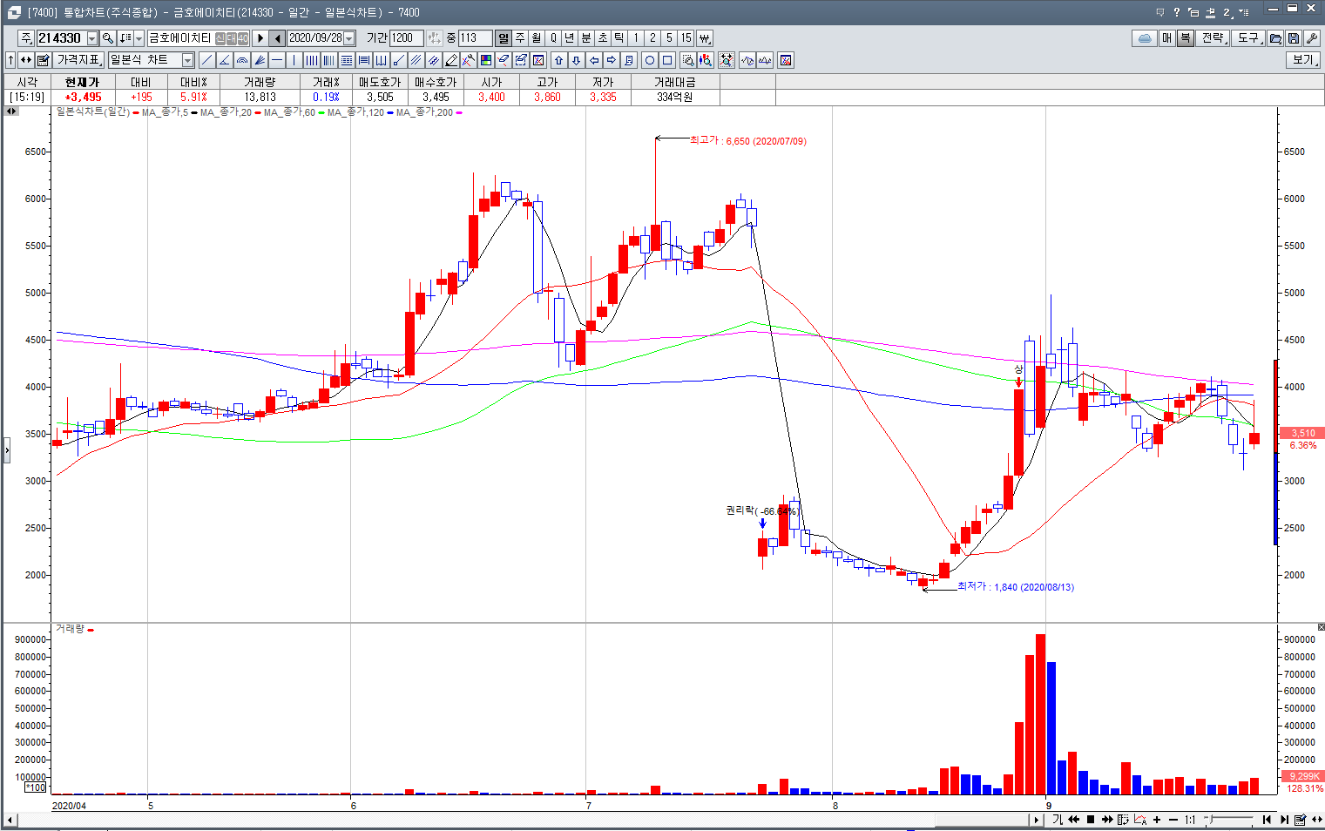The height and width of the screenshot is (831, 1325).
Task: Open the date 2020/09/28 dropdown
Action: (349, 37)
